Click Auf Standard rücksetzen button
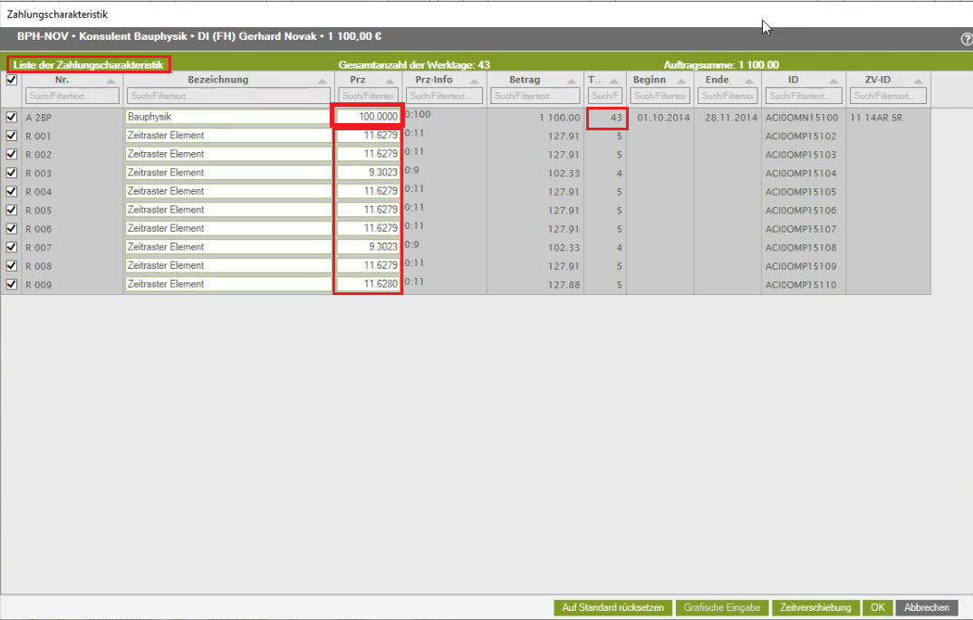 tap(613, 607)
